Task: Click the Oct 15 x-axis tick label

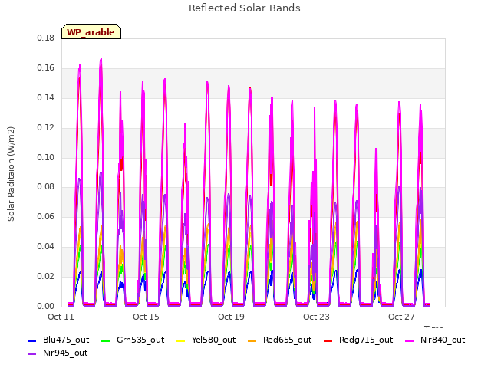Action: coord(146,317)
